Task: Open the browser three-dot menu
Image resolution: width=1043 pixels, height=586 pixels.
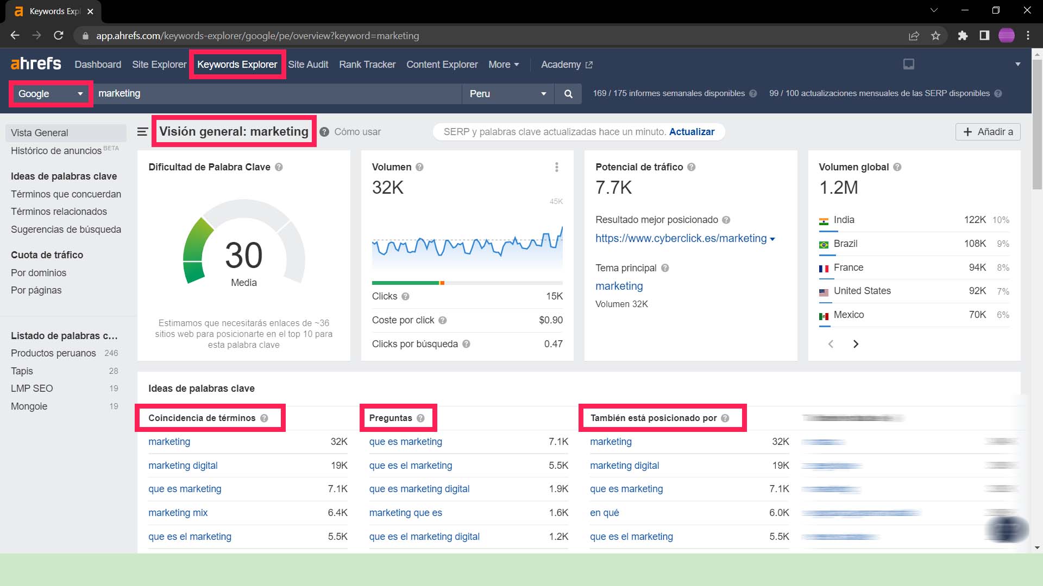Action: pos(1028,36)
